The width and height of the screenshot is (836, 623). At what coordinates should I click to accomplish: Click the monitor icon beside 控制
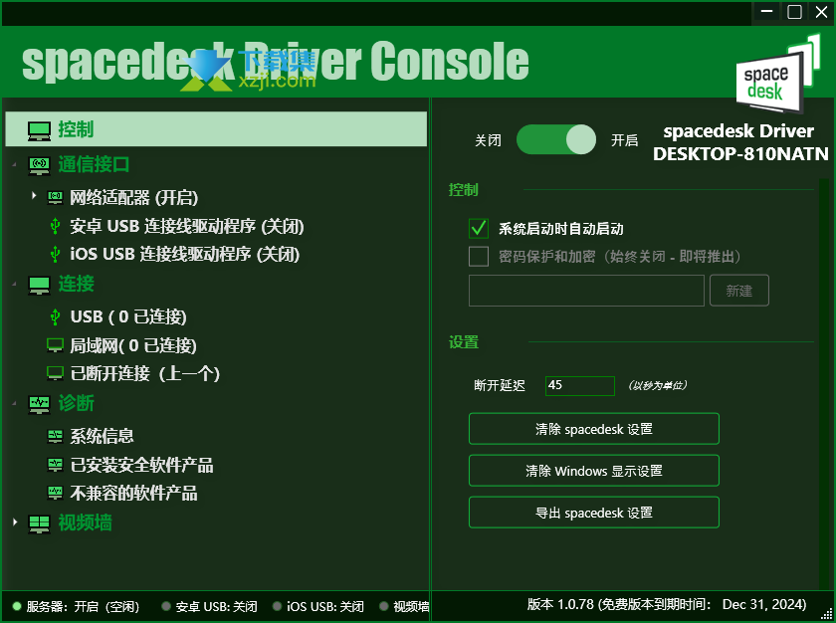coord(39,130)
